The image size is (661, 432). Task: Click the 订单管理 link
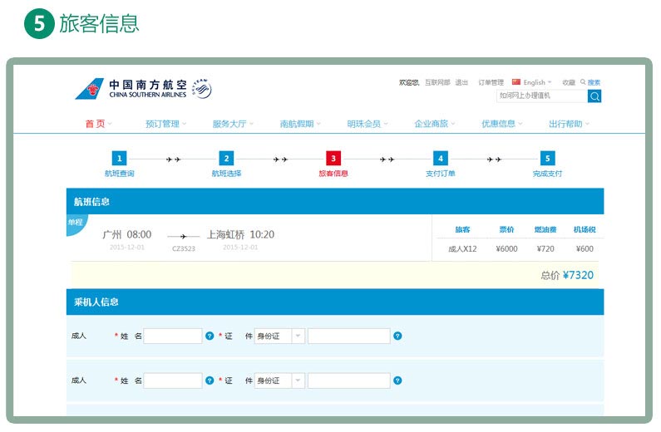[491, 82]
